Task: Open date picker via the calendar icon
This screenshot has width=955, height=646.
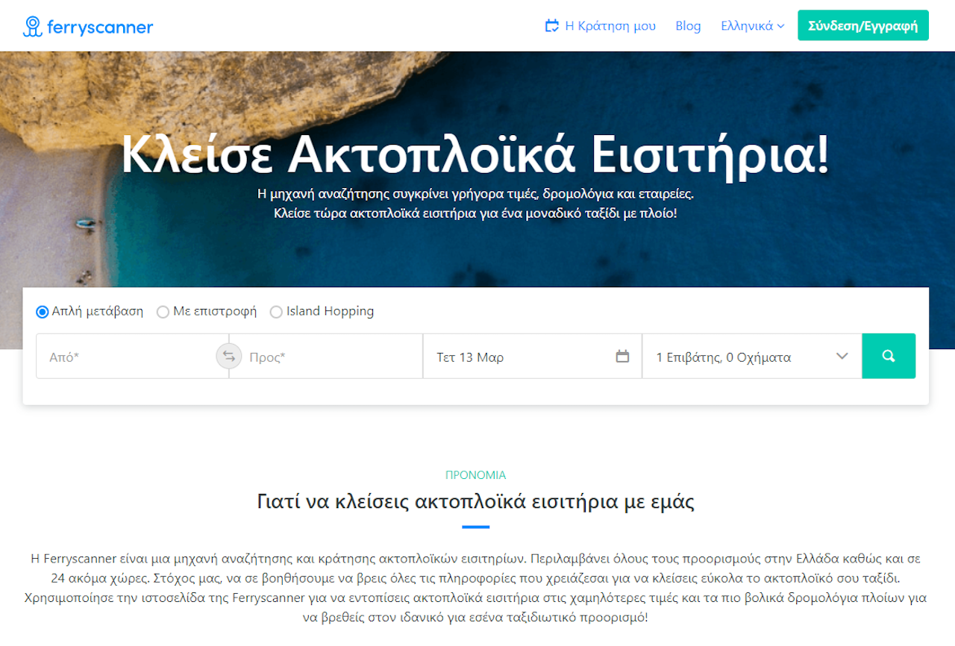Action: tap(622, 357)
